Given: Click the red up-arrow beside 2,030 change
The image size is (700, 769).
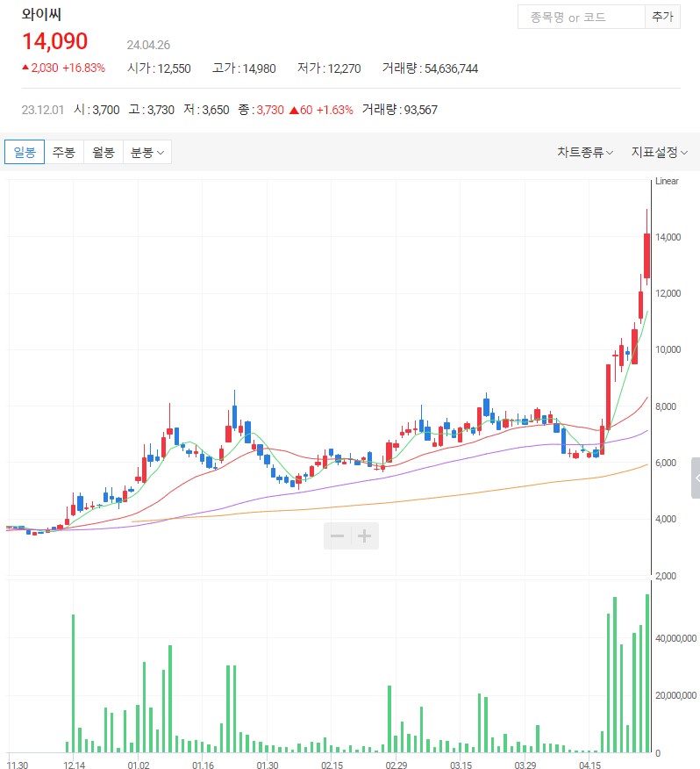Looking at the screenshot, I should tap(25, 68).
